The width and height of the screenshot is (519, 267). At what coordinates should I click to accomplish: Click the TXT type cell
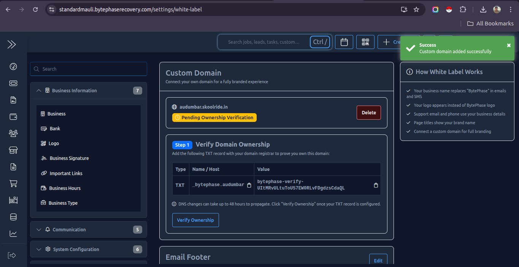180,185
